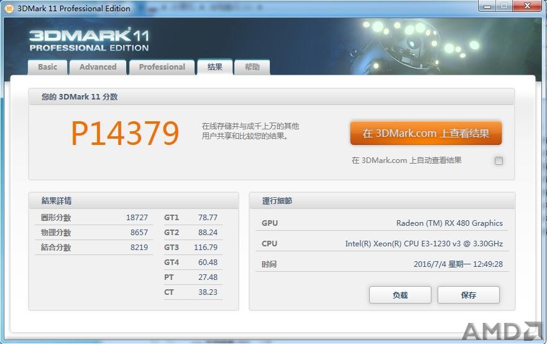Click the GPU row label
Screen dimensions: 547x344
pos(270,223)
